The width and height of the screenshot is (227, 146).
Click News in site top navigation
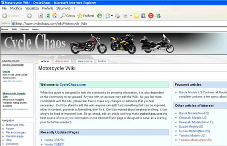click(35, 29)
